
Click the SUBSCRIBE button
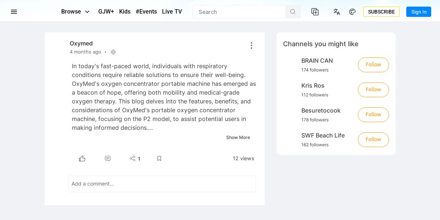point(381,12)
